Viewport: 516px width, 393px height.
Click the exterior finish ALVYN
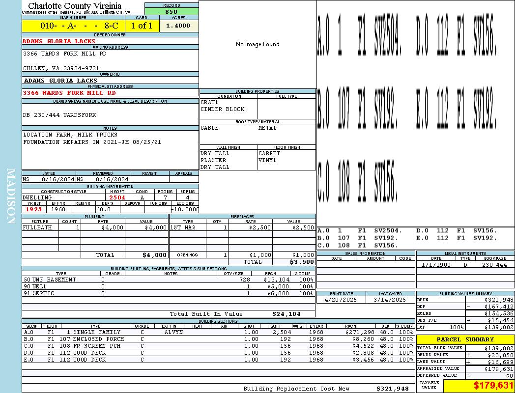(173, 332)
